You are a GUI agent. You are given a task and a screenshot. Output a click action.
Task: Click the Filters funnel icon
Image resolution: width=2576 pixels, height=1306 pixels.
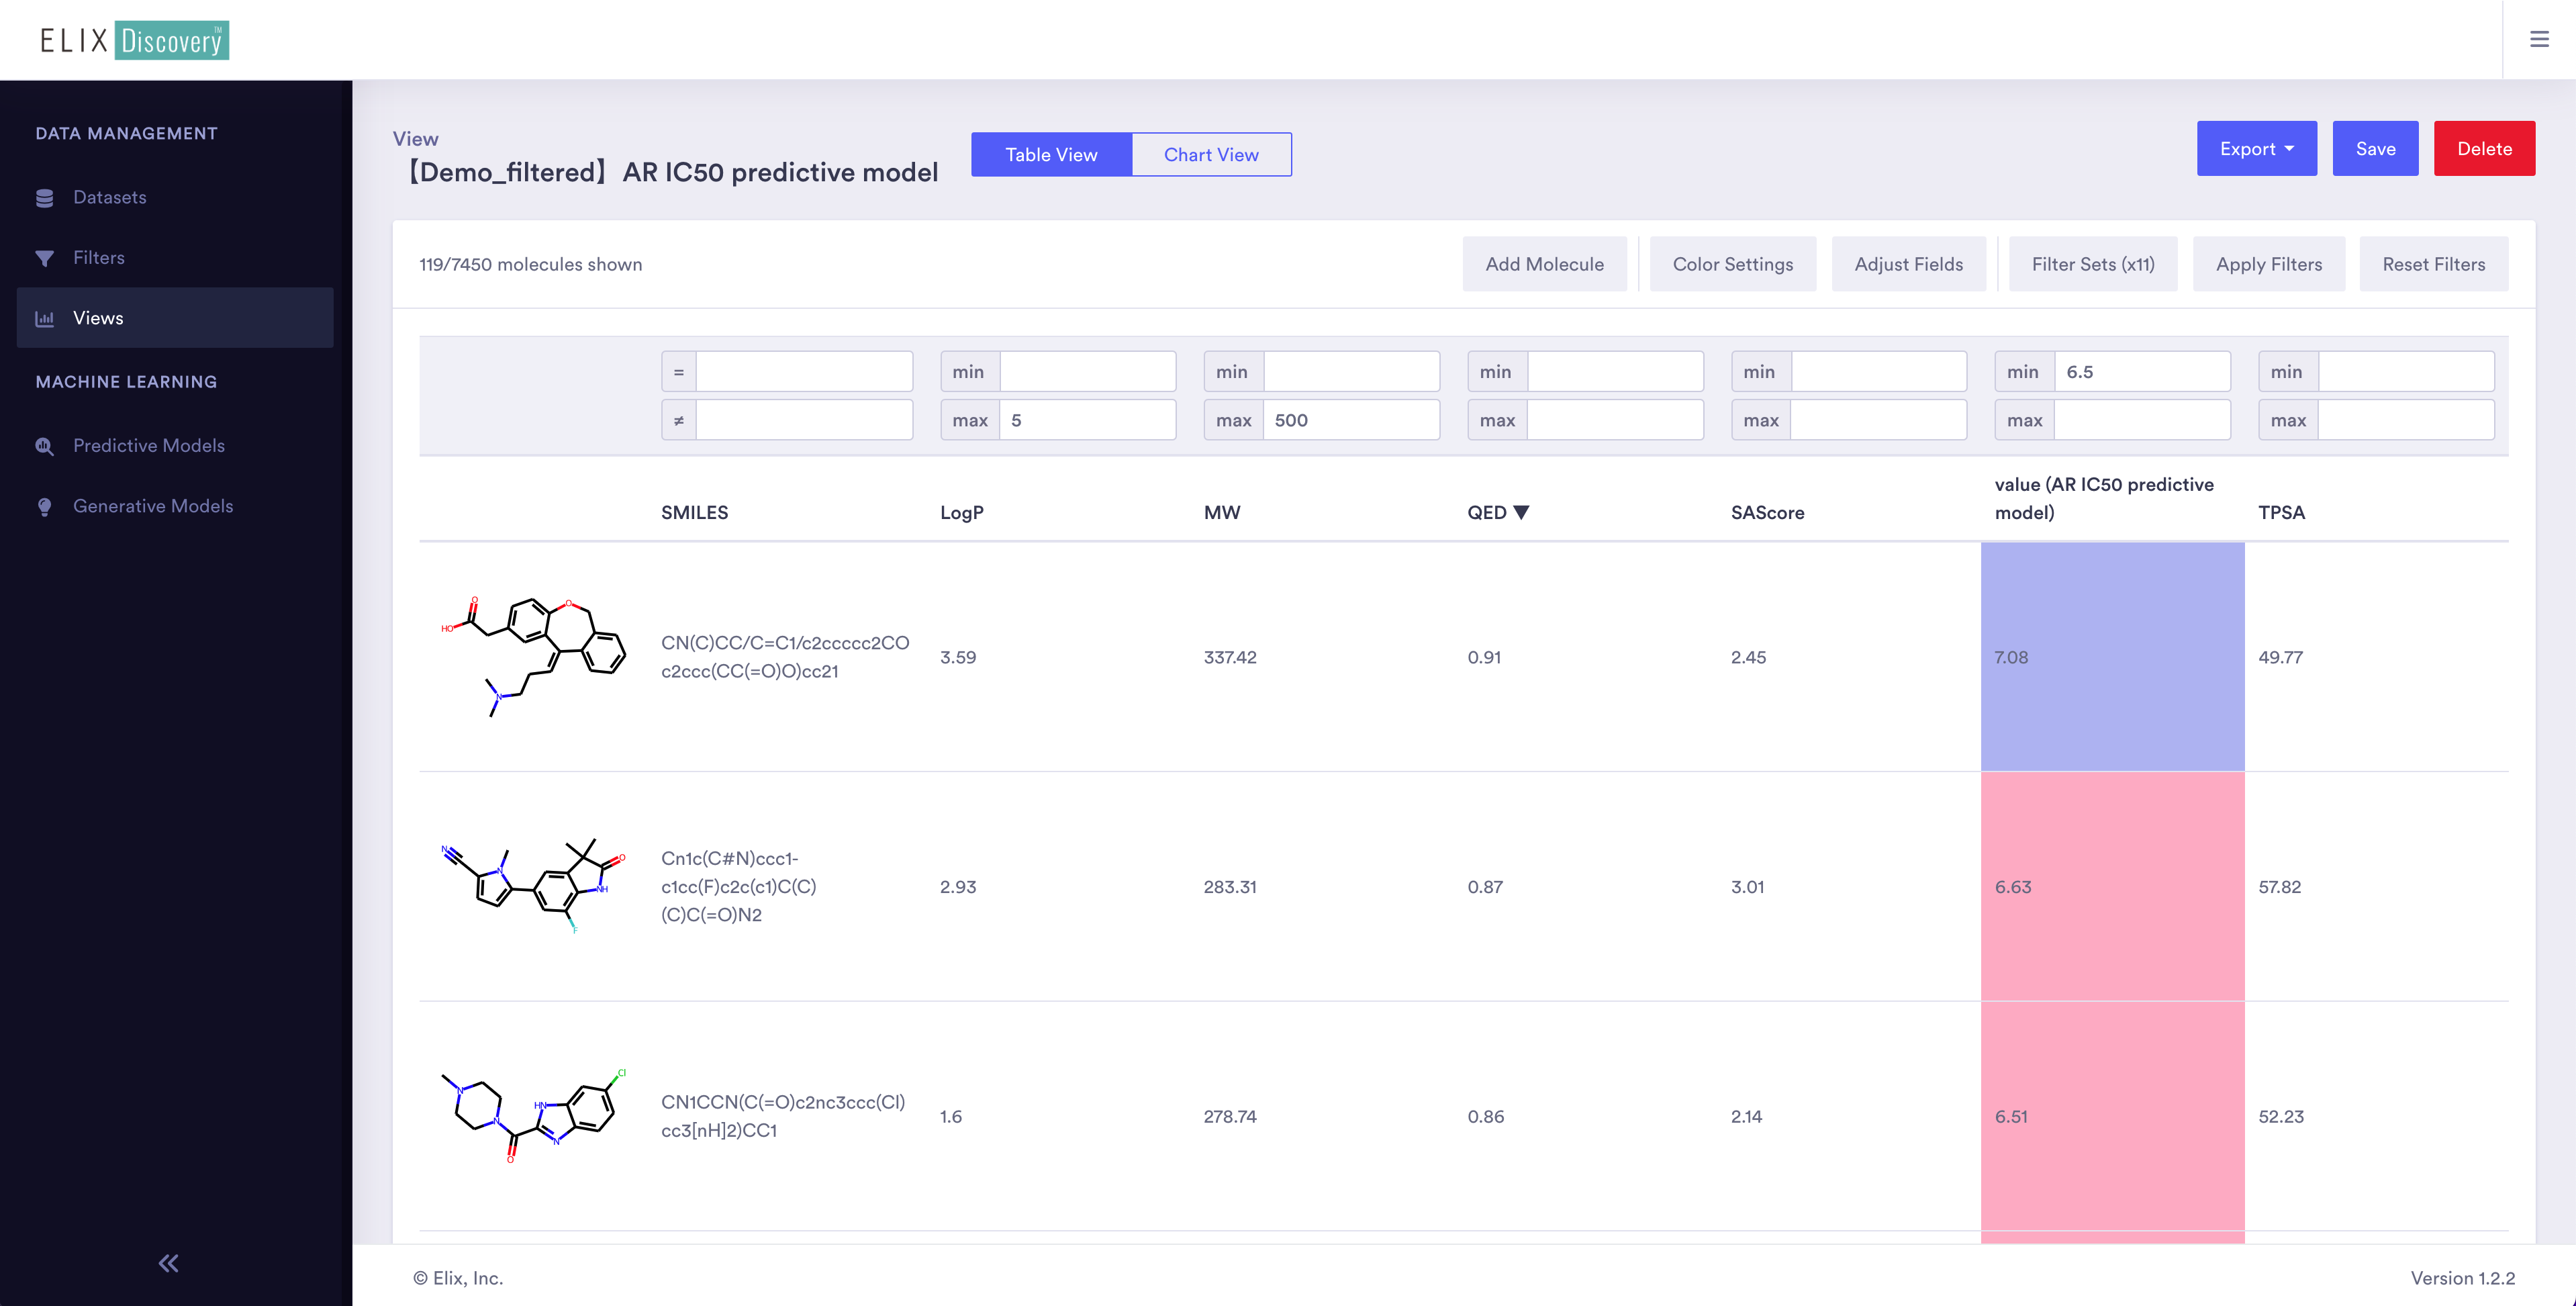(x=44, y=258)
